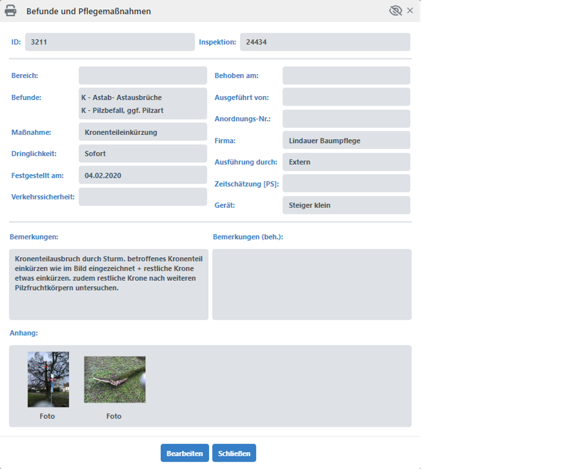562x469 pixels.
Task: Select the empty Bereich field
Action: point(143,76)
